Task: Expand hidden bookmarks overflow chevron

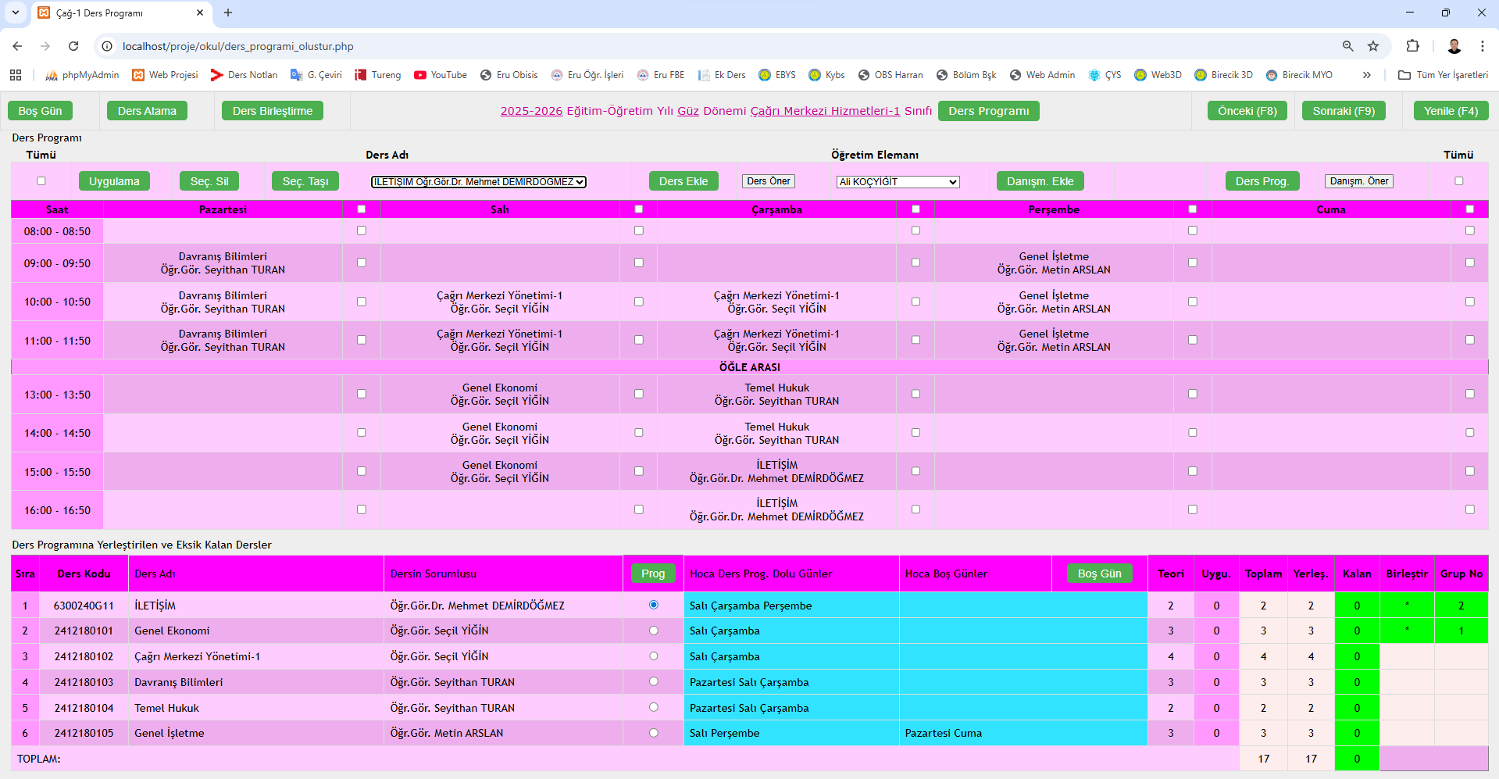Action: [1366, 75]
